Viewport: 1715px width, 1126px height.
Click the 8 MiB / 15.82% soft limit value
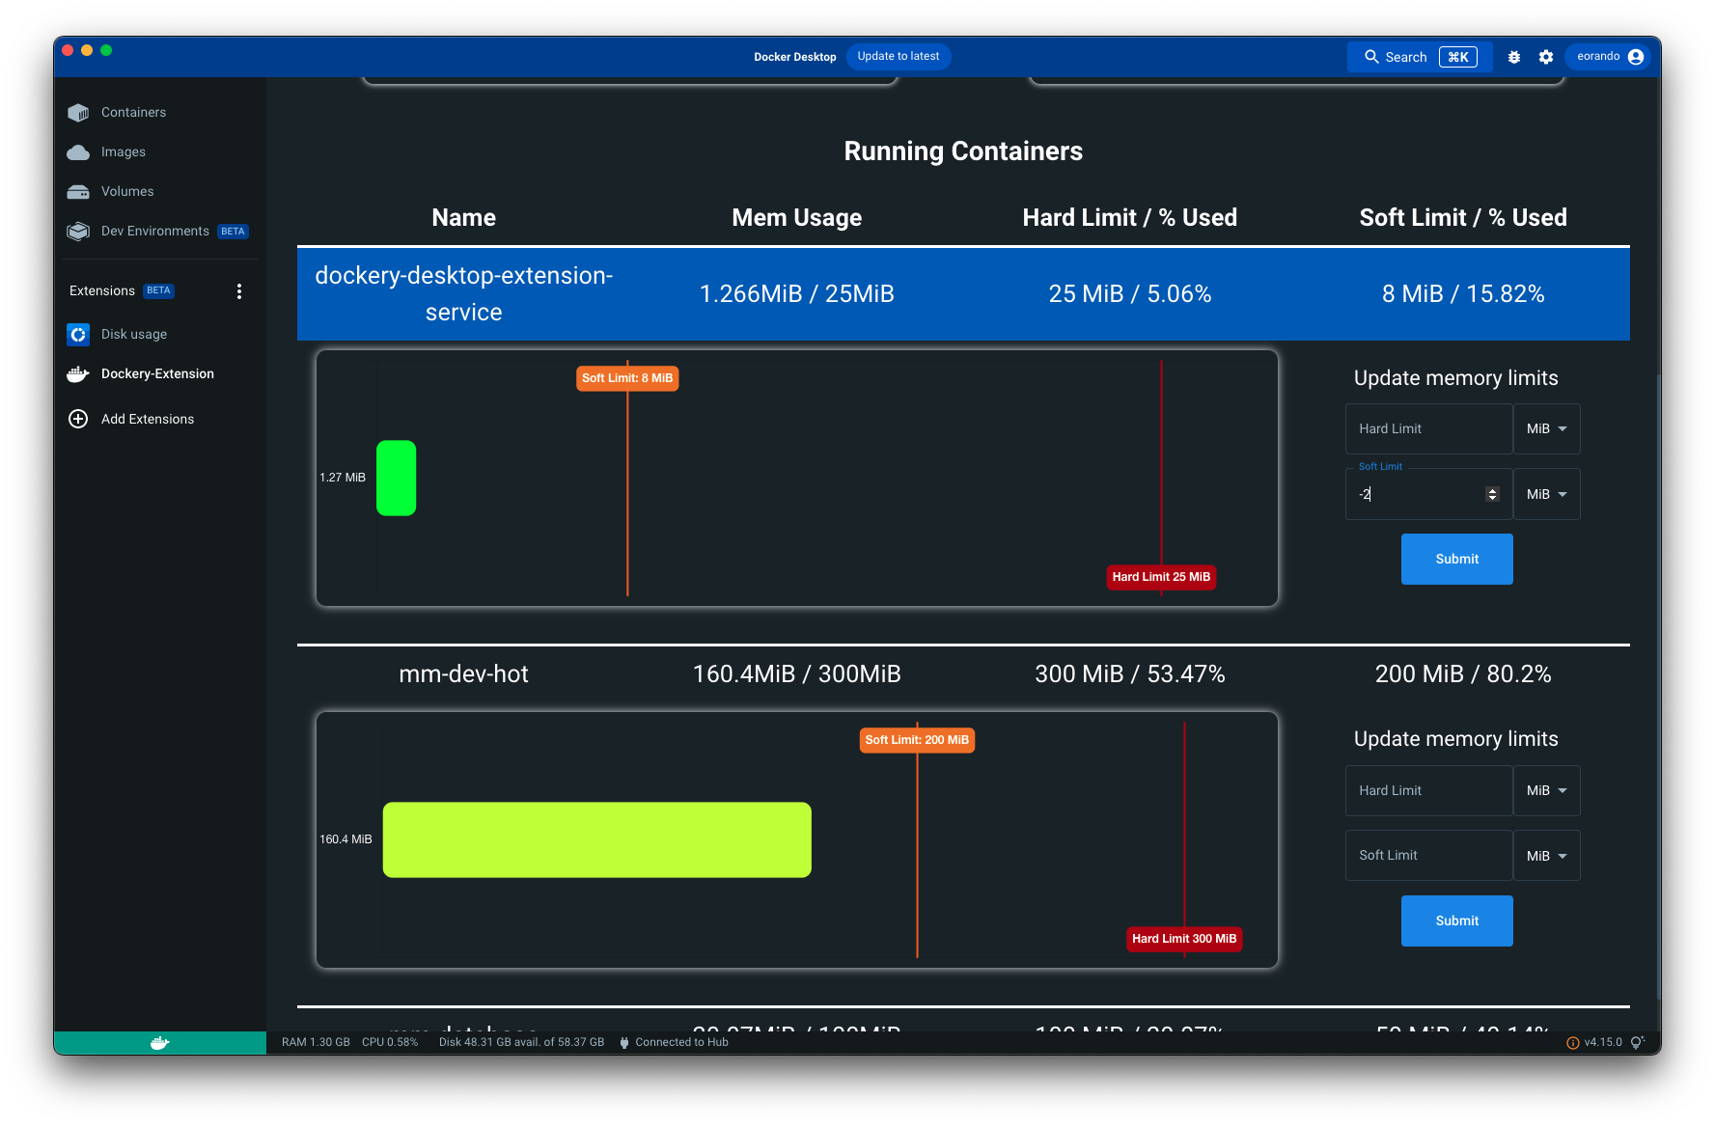click(1463, 294)
